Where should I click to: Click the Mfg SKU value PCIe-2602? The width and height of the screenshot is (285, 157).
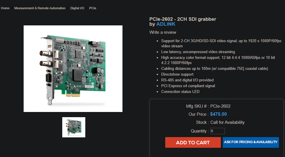(220, 106)
